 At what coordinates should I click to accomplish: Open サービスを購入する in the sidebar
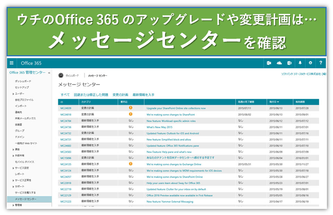point(25,193)
